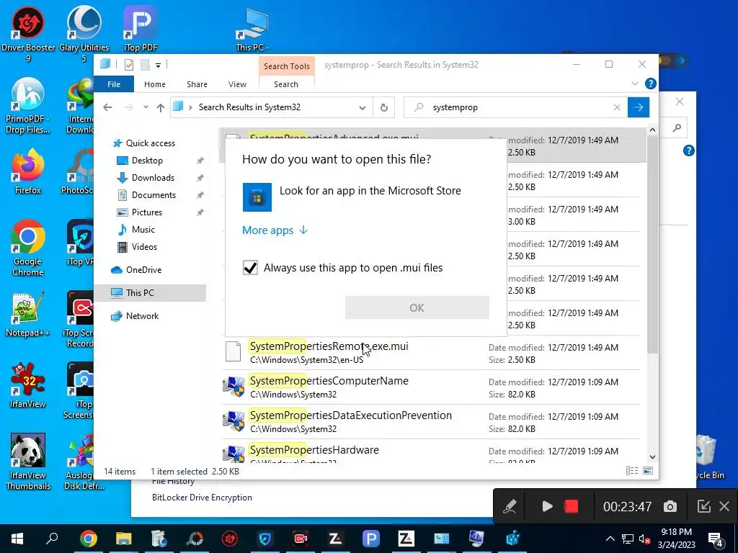Open the Driver Booster 9 desktop icon
This screenshot has height=553, width=738.
tap(28, 35)
